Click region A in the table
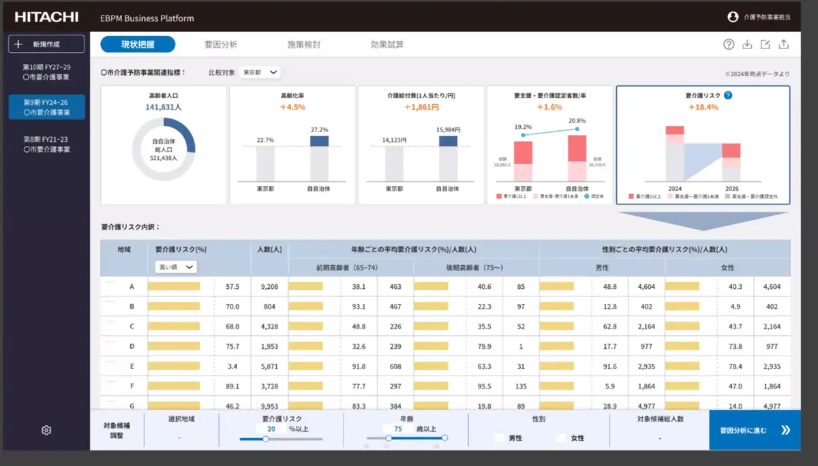The width and height of the screenshot is (818, 466). tap(132, 287)
